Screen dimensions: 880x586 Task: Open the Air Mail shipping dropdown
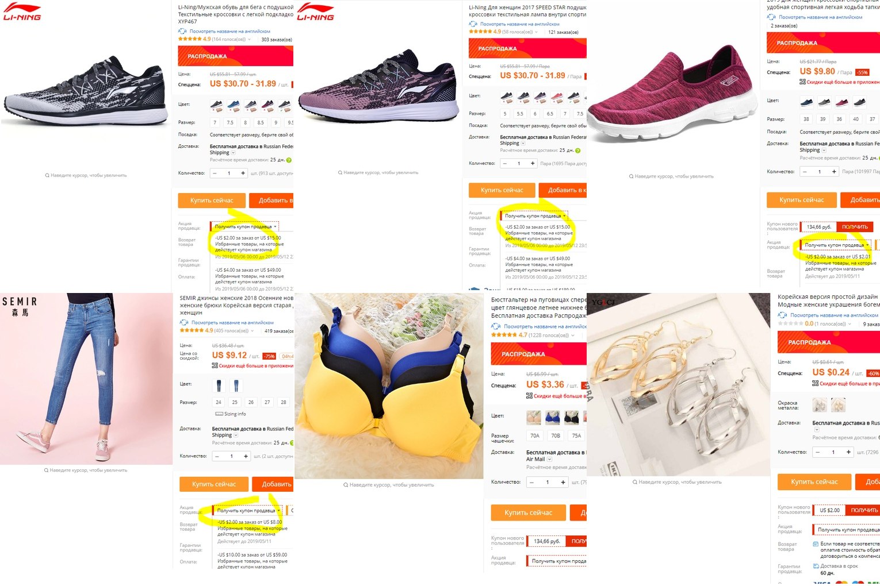click(549, 459)
